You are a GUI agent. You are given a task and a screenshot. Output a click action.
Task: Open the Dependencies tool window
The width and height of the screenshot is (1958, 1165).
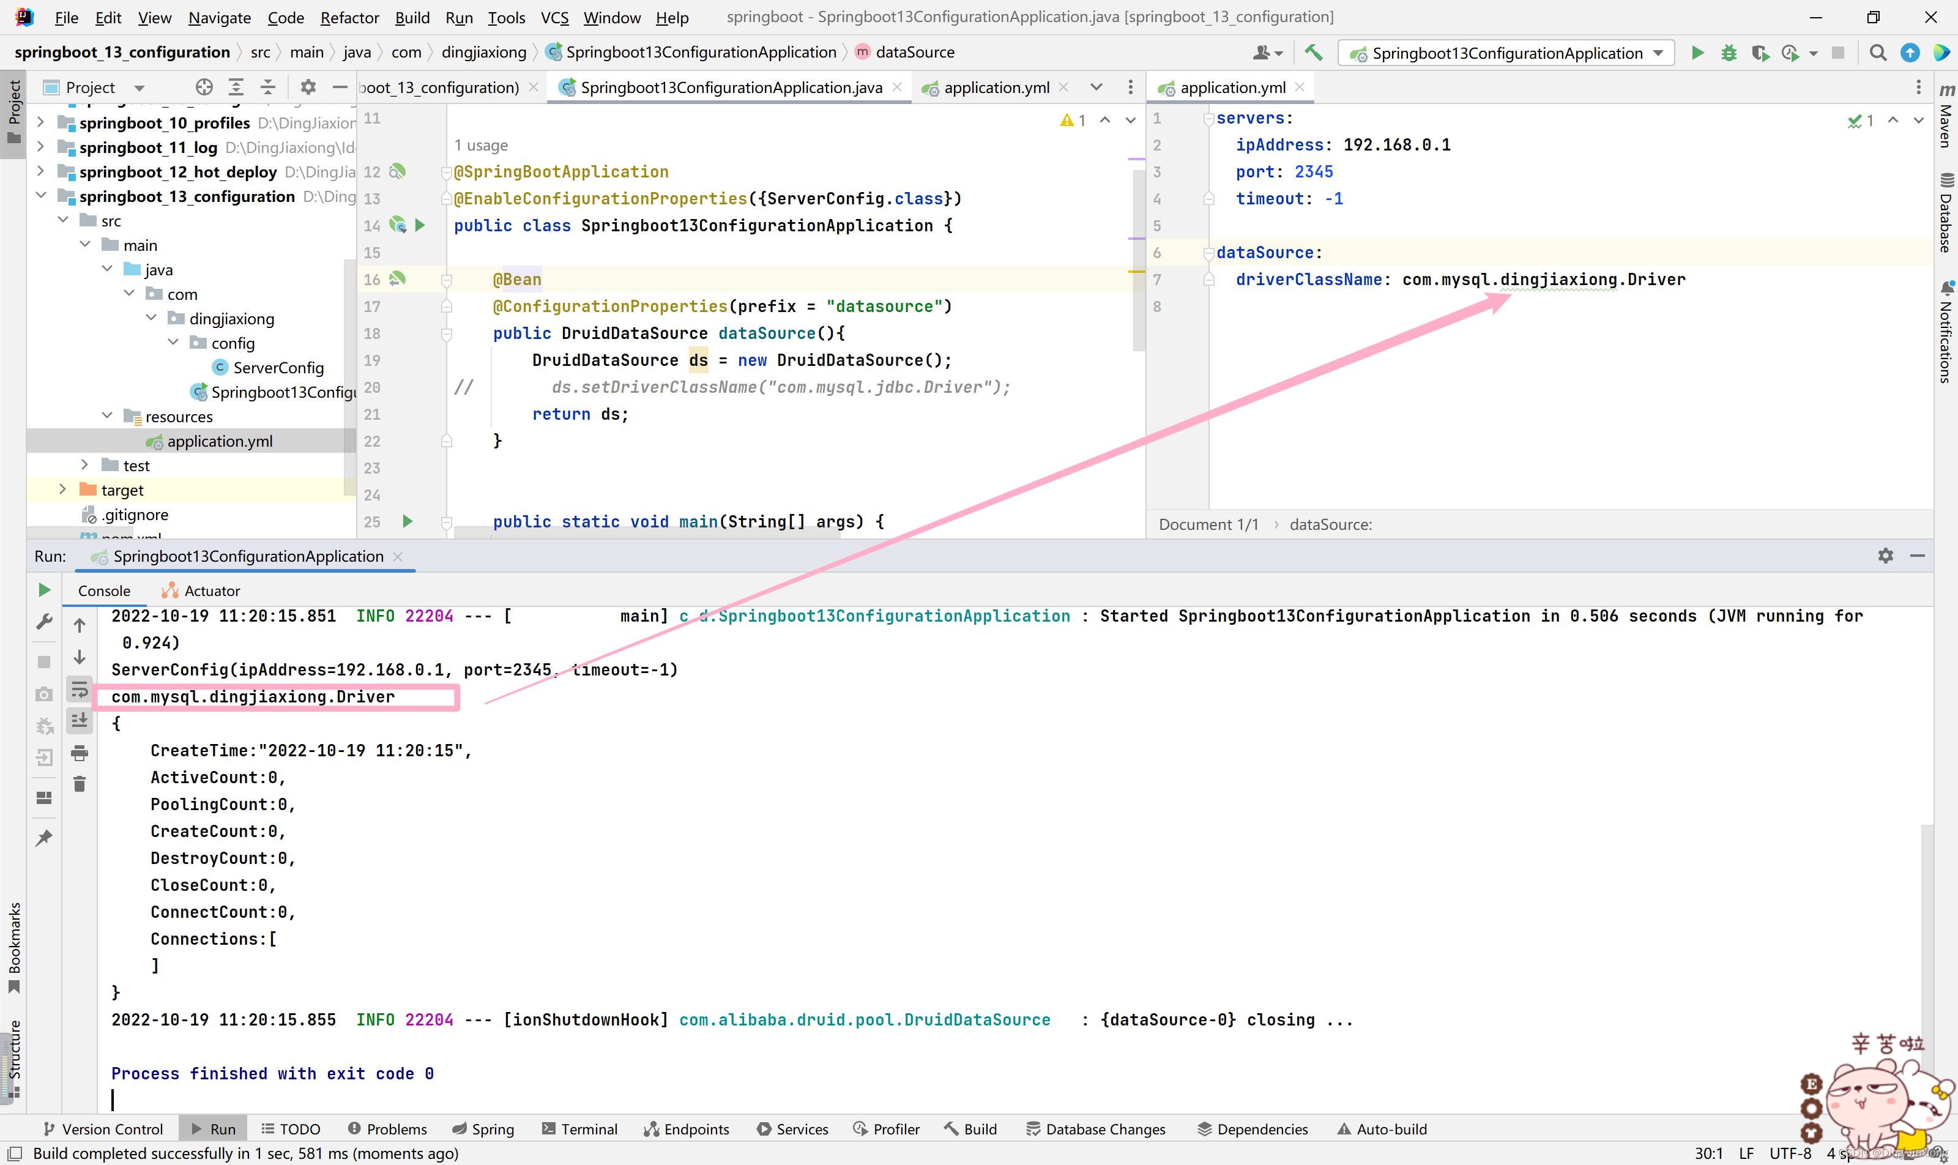(1253, 1129)
